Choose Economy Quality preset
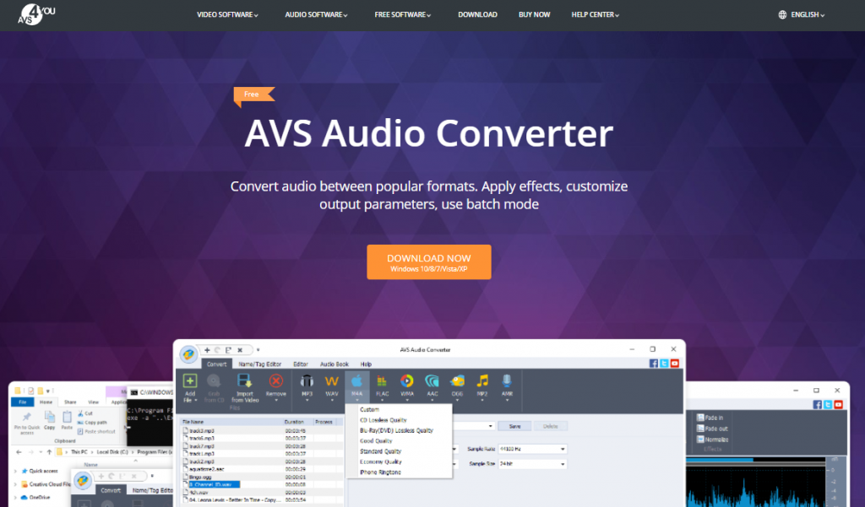Screen dimensions: 865x507 point(381,461)
